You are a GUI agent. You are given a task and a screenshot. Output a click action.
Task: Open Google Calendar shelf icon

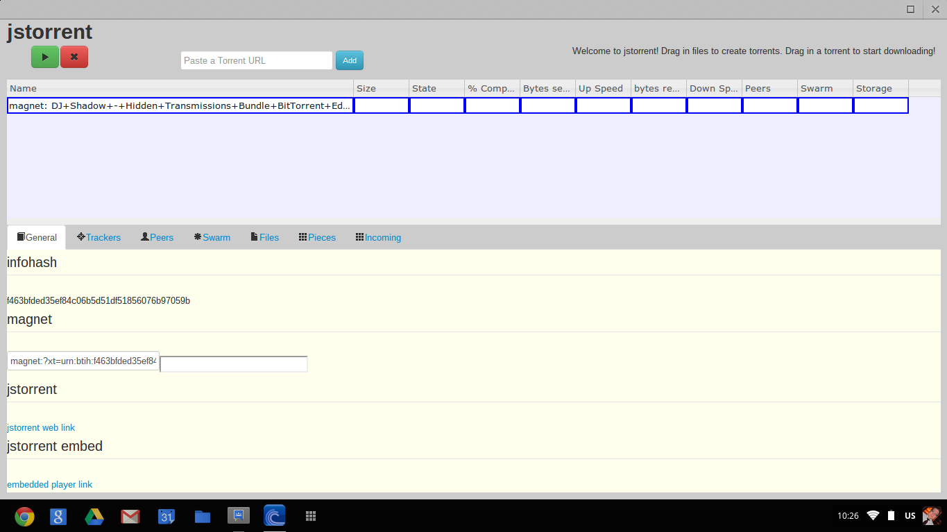pyautogui.click(x=167, y=516)
